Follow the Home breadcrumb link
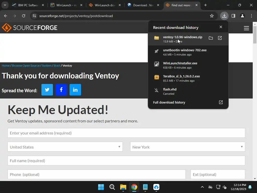Viewport: 257px width, 193px height. (6, 66)
